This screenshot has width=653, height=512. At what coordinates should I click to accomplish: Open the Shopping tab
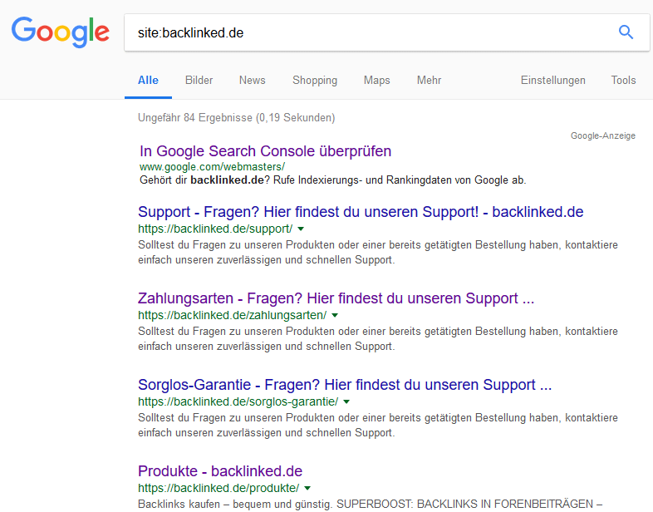315,81
